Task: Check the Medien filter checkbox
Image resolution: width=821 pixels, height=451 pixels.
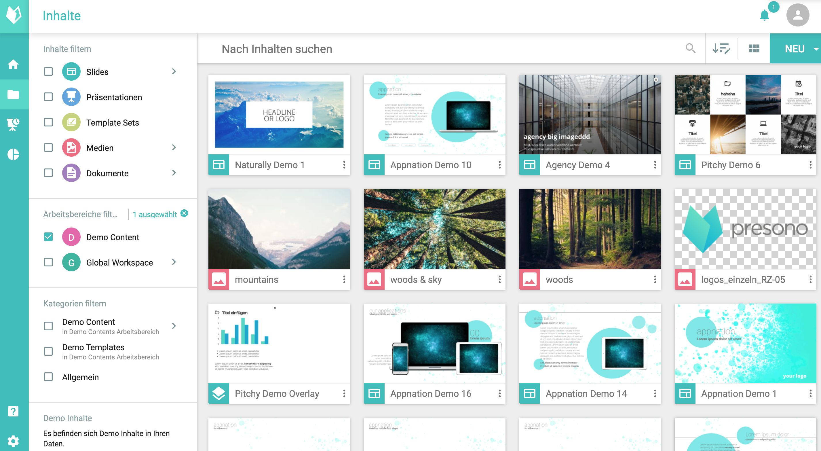Action: point(48,147)
